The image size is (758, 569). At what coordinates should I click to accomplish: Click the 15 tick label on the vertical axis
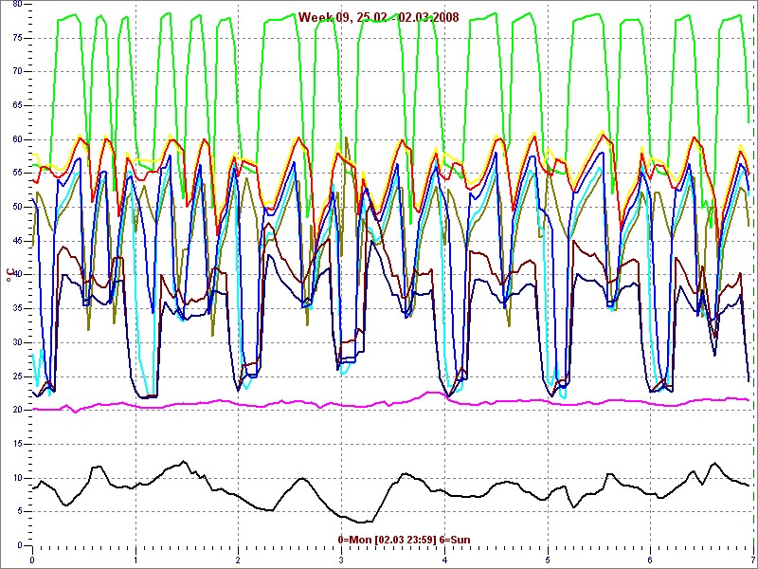[x=17, y=444]
